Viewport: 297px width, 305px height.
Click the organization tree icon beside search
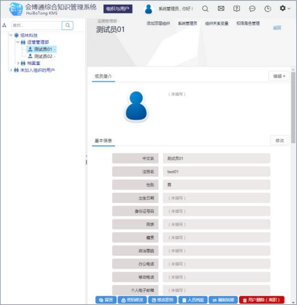4,25
